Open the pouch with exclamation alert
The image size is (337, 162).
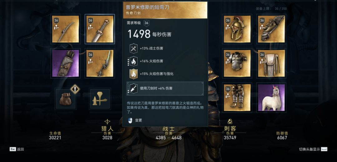click(x=66, y=99)
